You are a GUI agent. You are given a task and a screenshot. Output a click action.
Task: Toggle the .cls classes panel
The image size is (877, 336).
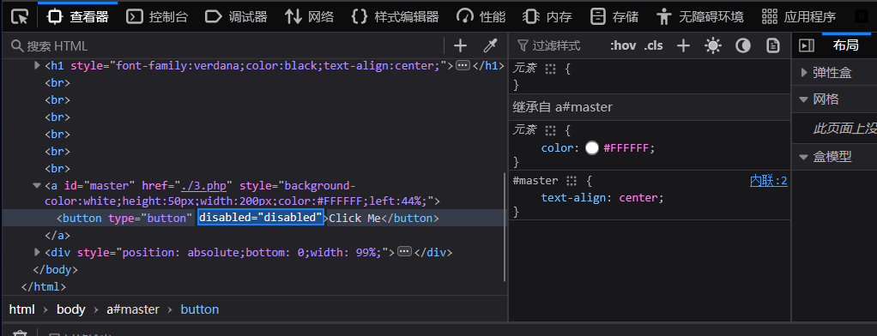tap(653, 45)
